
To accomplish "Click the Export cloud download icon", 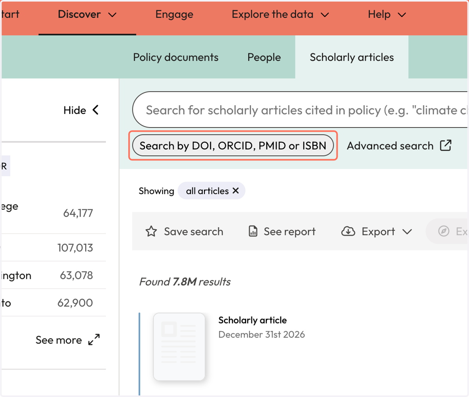I will point(348,232).
